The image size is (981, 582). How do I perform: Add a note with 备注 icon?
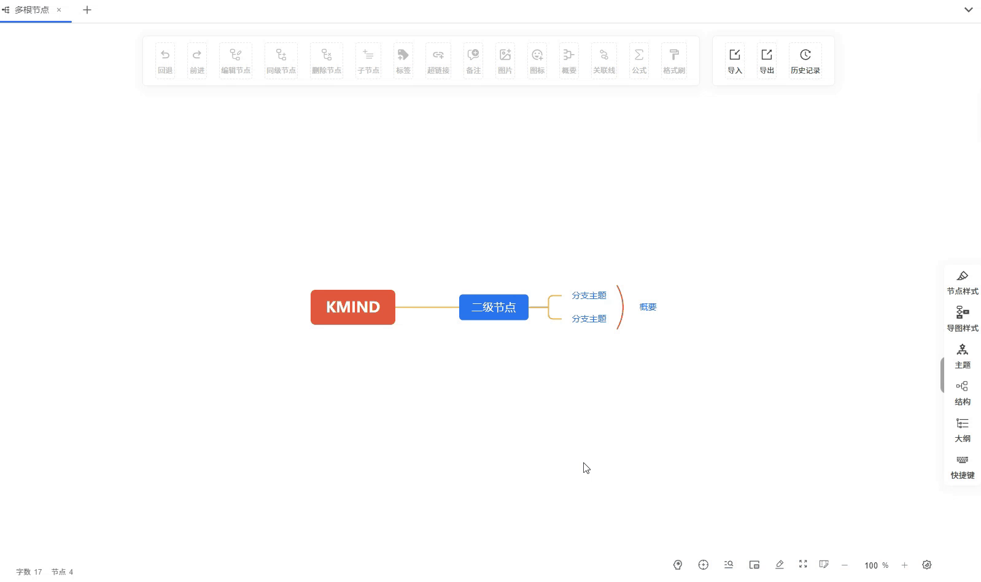pyautogui.click(x=473, y=60)
